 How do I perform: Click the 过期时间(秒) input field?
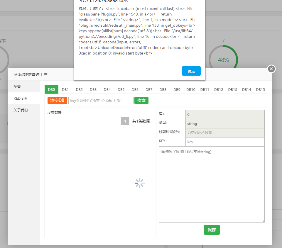tap(225, 133)
